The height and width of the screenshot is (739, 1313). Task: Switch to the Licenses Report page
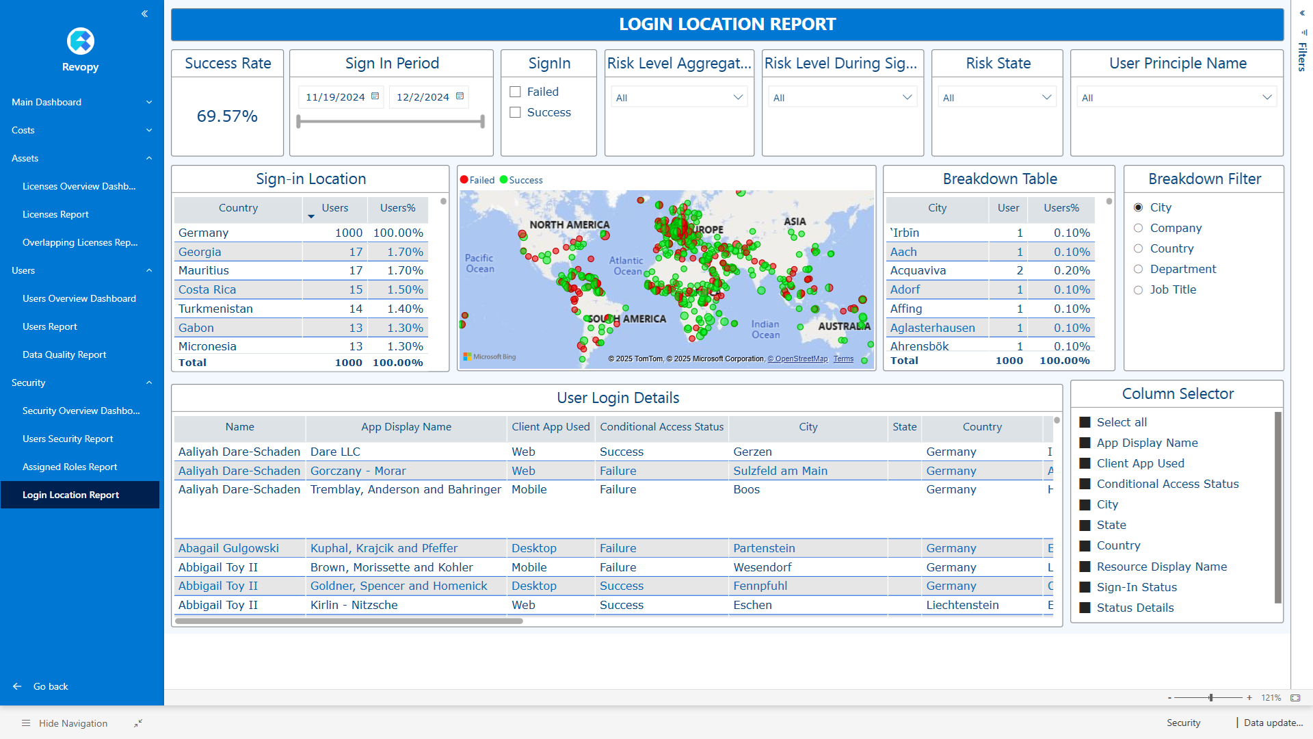tap(55, 213)
